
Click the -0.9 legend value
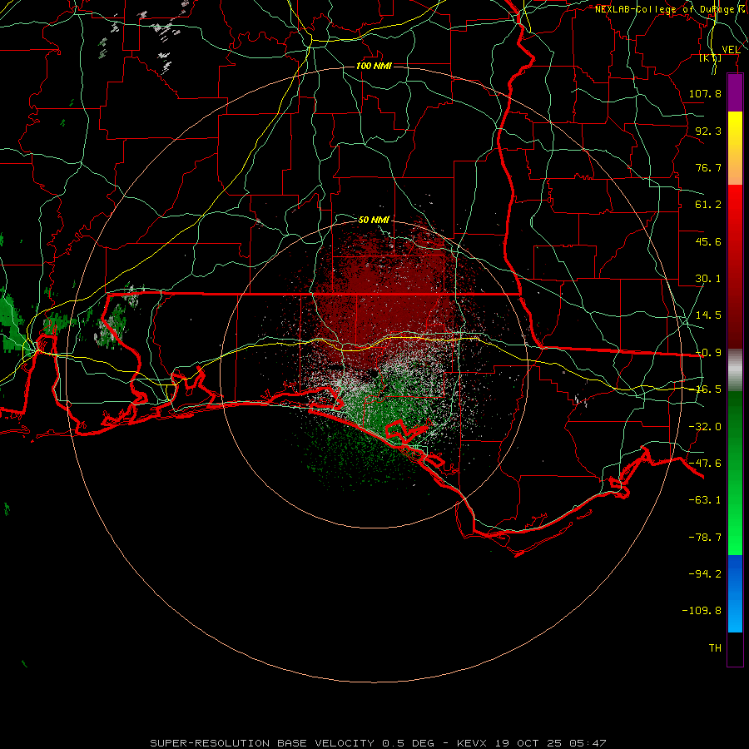coord(708,353)
